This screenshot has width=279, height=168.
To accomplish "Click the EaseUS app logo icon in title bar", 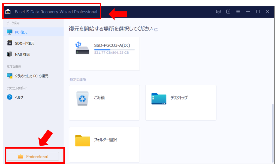I will click(x=8, y=12).
